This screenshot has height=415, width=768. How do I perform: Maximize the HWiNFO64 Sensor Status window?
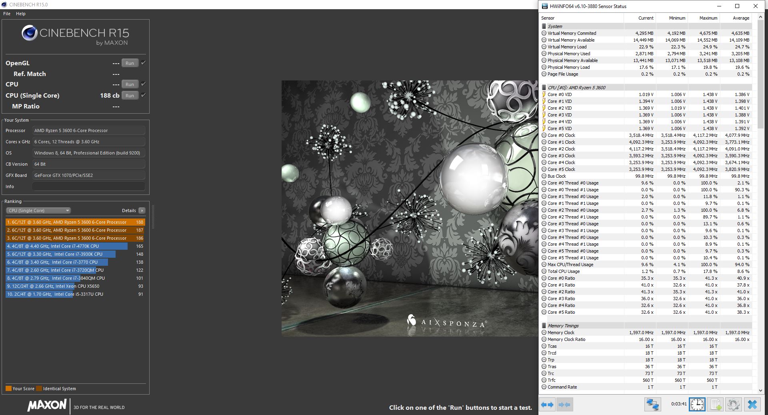coord(737,6)
